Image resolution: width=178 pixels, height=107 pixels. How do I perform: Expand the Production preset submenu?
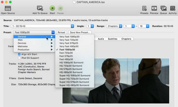tap(34, 50)
